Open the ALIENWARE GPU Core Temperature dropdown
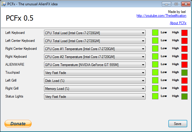 coord(95,65)
